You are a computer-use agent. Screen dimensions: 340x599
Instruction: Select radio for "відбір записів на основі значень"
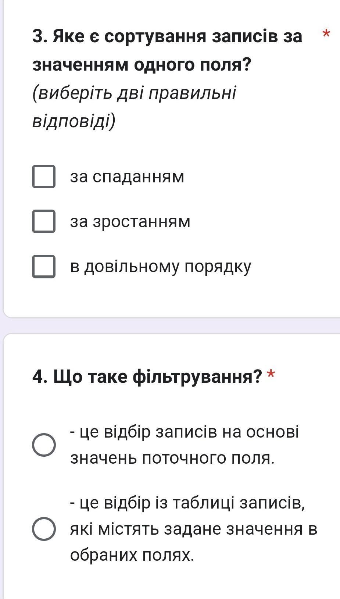point(44,445)
